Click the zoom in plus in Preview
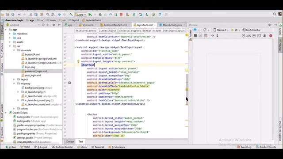This screenshot has height=159, width=283. pos(254,36)
